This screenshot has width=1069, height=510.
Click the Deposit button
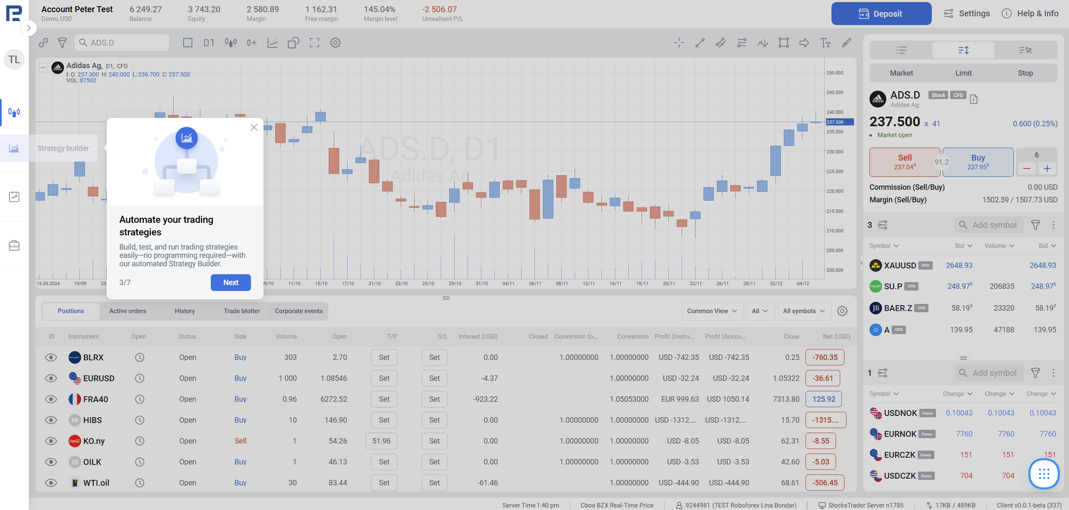click(x=881, y=14)
